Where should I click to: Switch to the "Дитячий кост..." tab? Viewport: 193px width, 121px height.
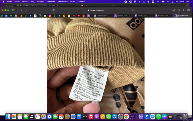[121, 16]
